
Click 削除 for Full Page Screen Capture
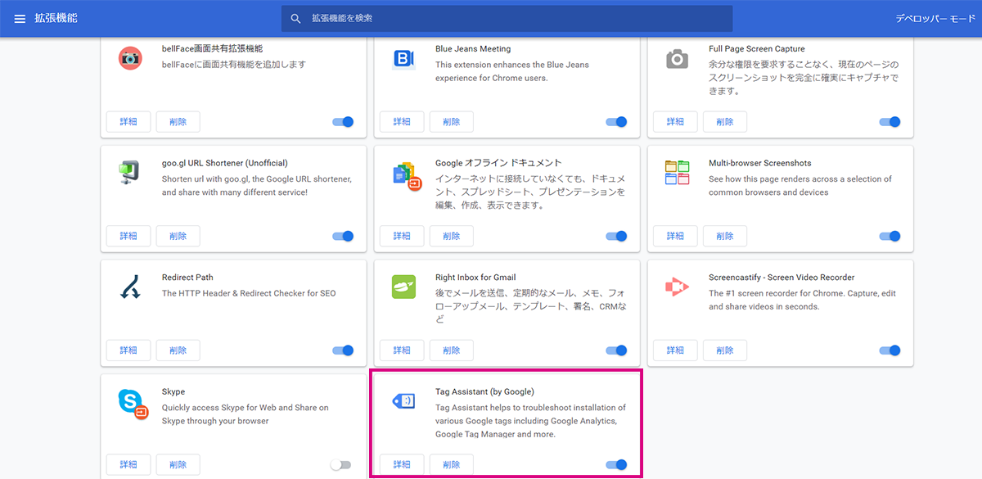click(725, 122)
